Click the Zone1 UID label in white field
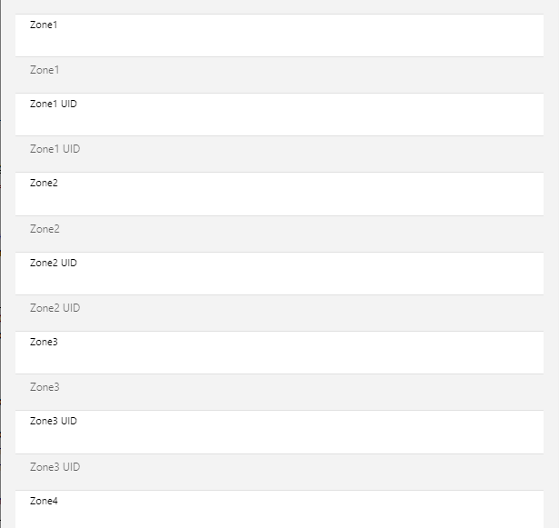Image resolution: width=559 pixels, height=528 pixels. coord(54,104)
